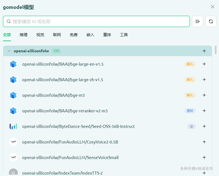Select openai-silliconfolw/BAAI/bge-m3 text
219x176 pixels.
(53, 95)
